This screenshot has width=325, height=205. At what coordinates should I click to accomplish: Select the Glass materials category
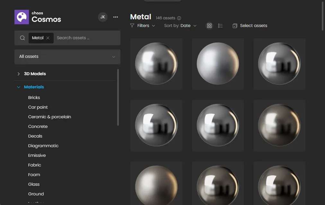[x=34, y=184]
